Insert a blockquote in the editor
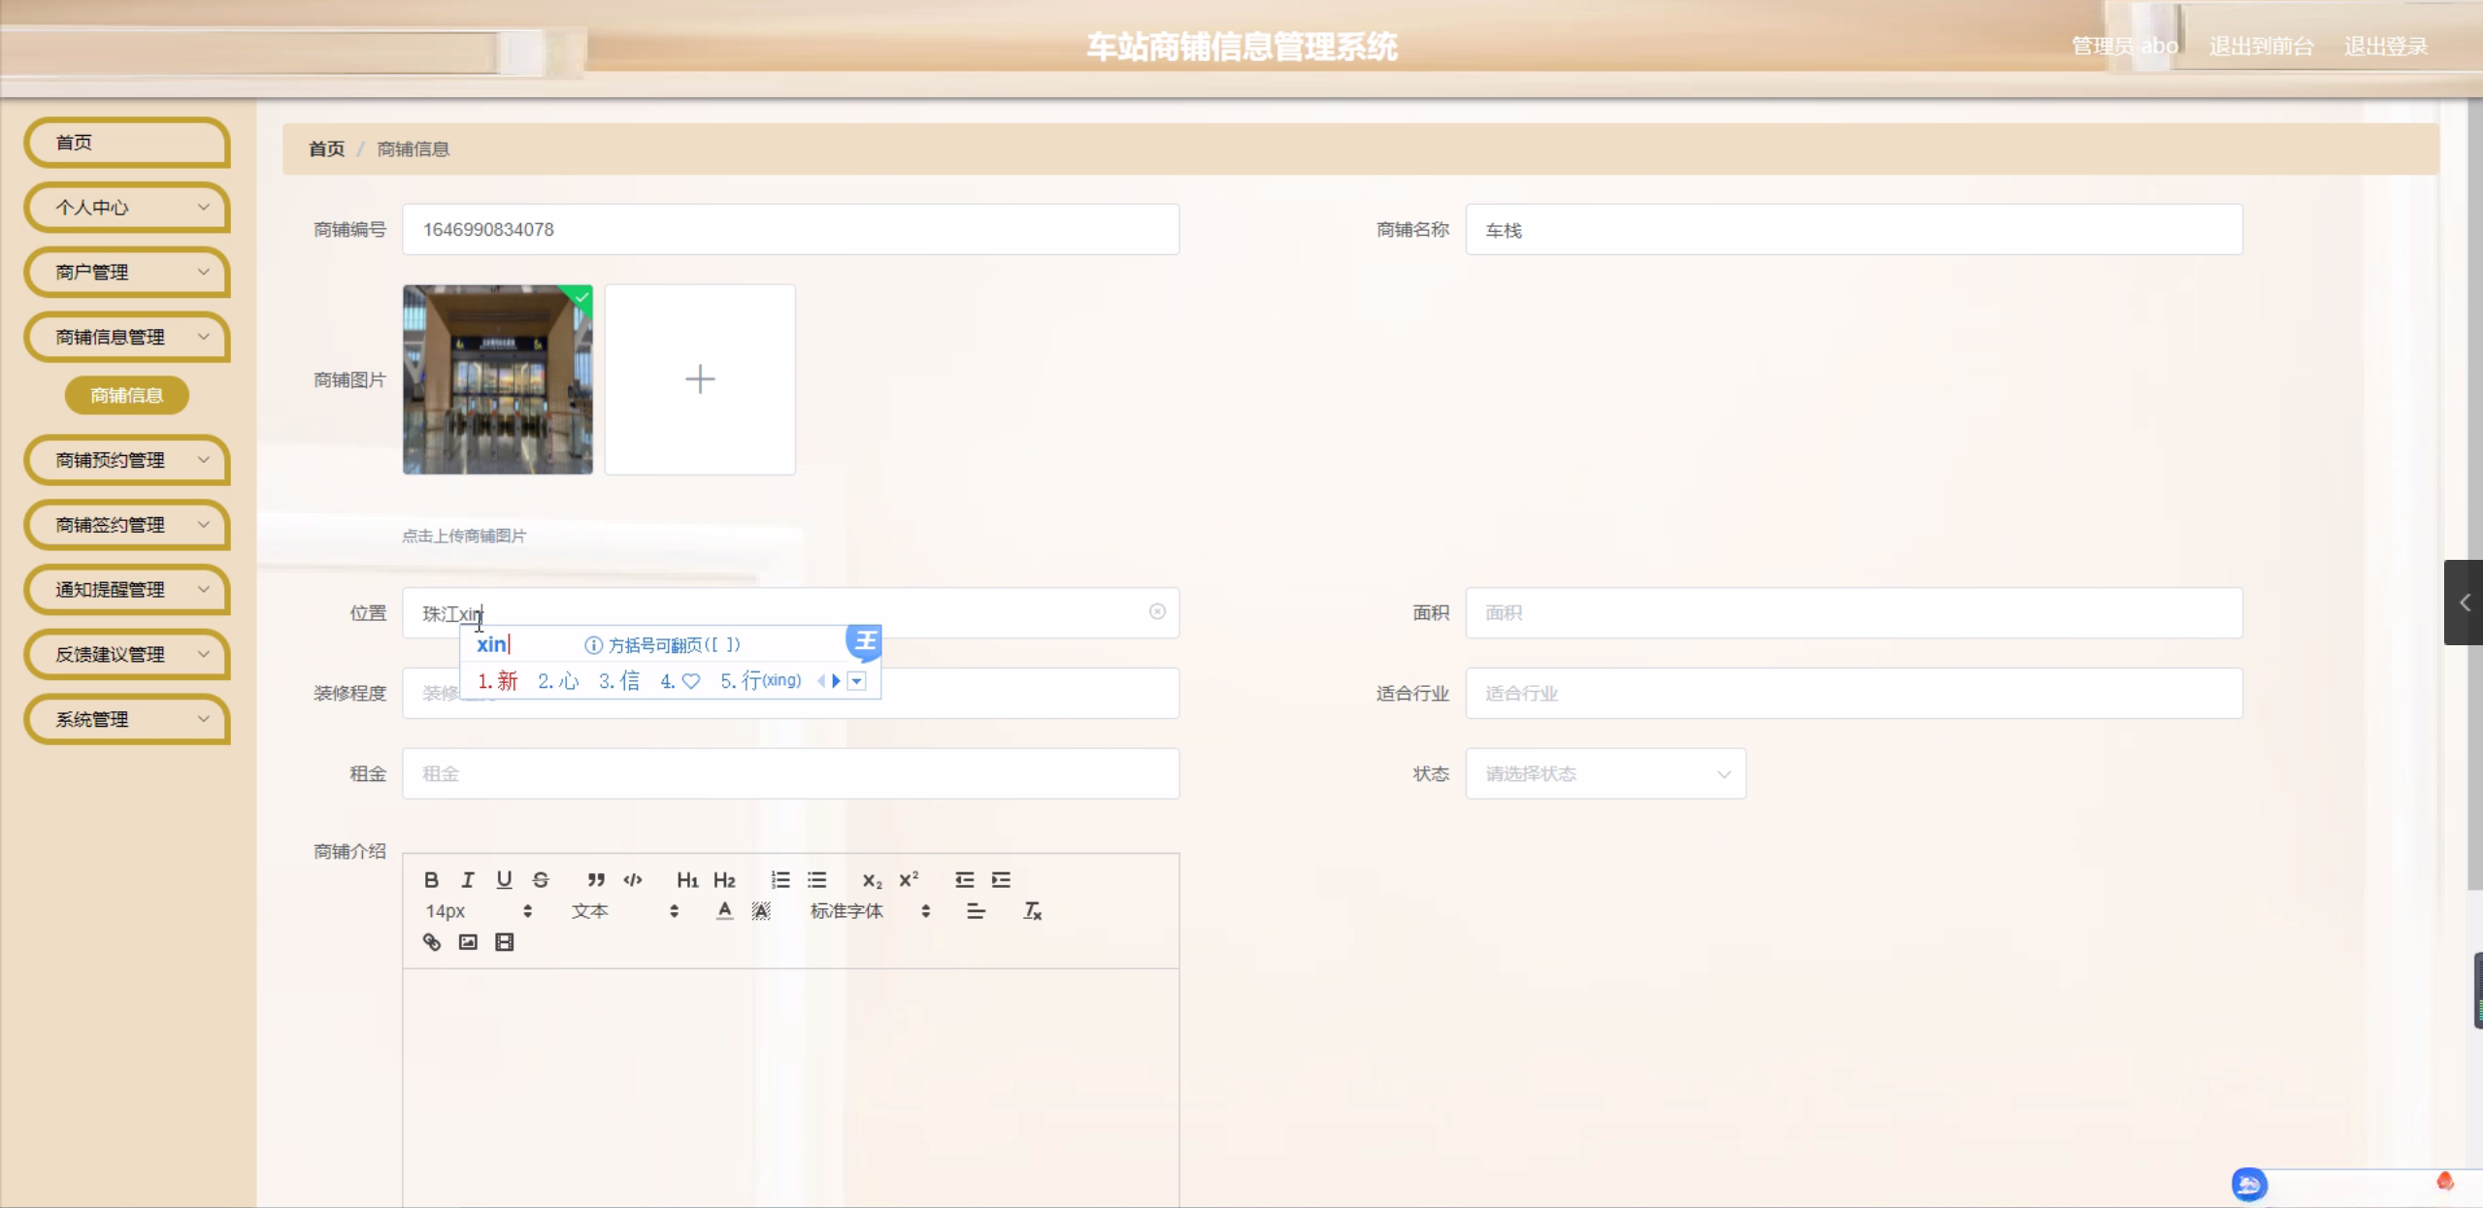 click(x=596, y=880)
